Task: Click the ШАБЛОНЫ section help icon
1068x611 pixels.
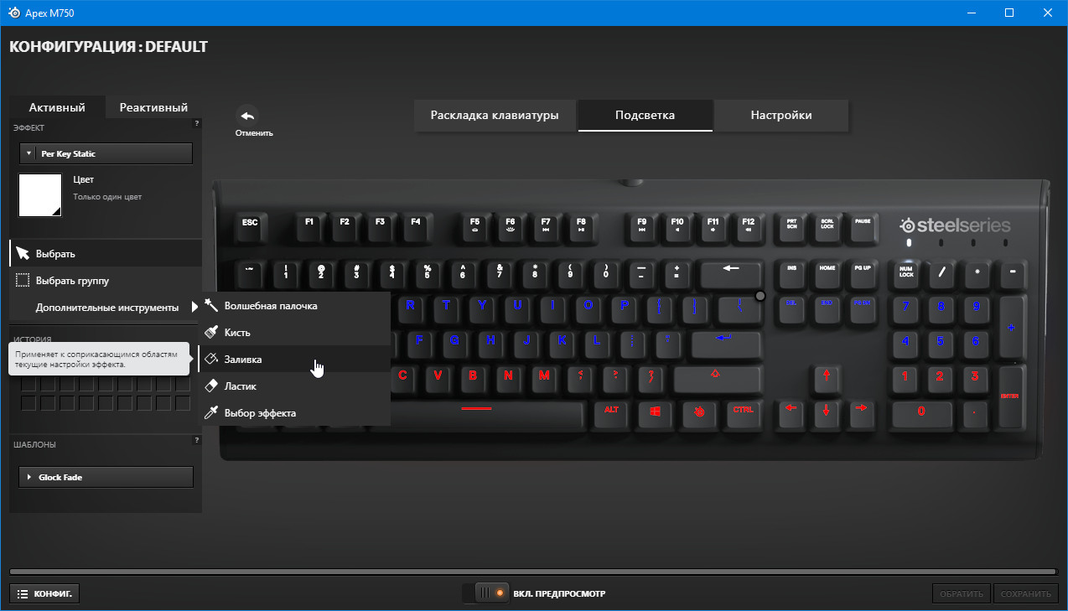Action: (x=197, y=440)
